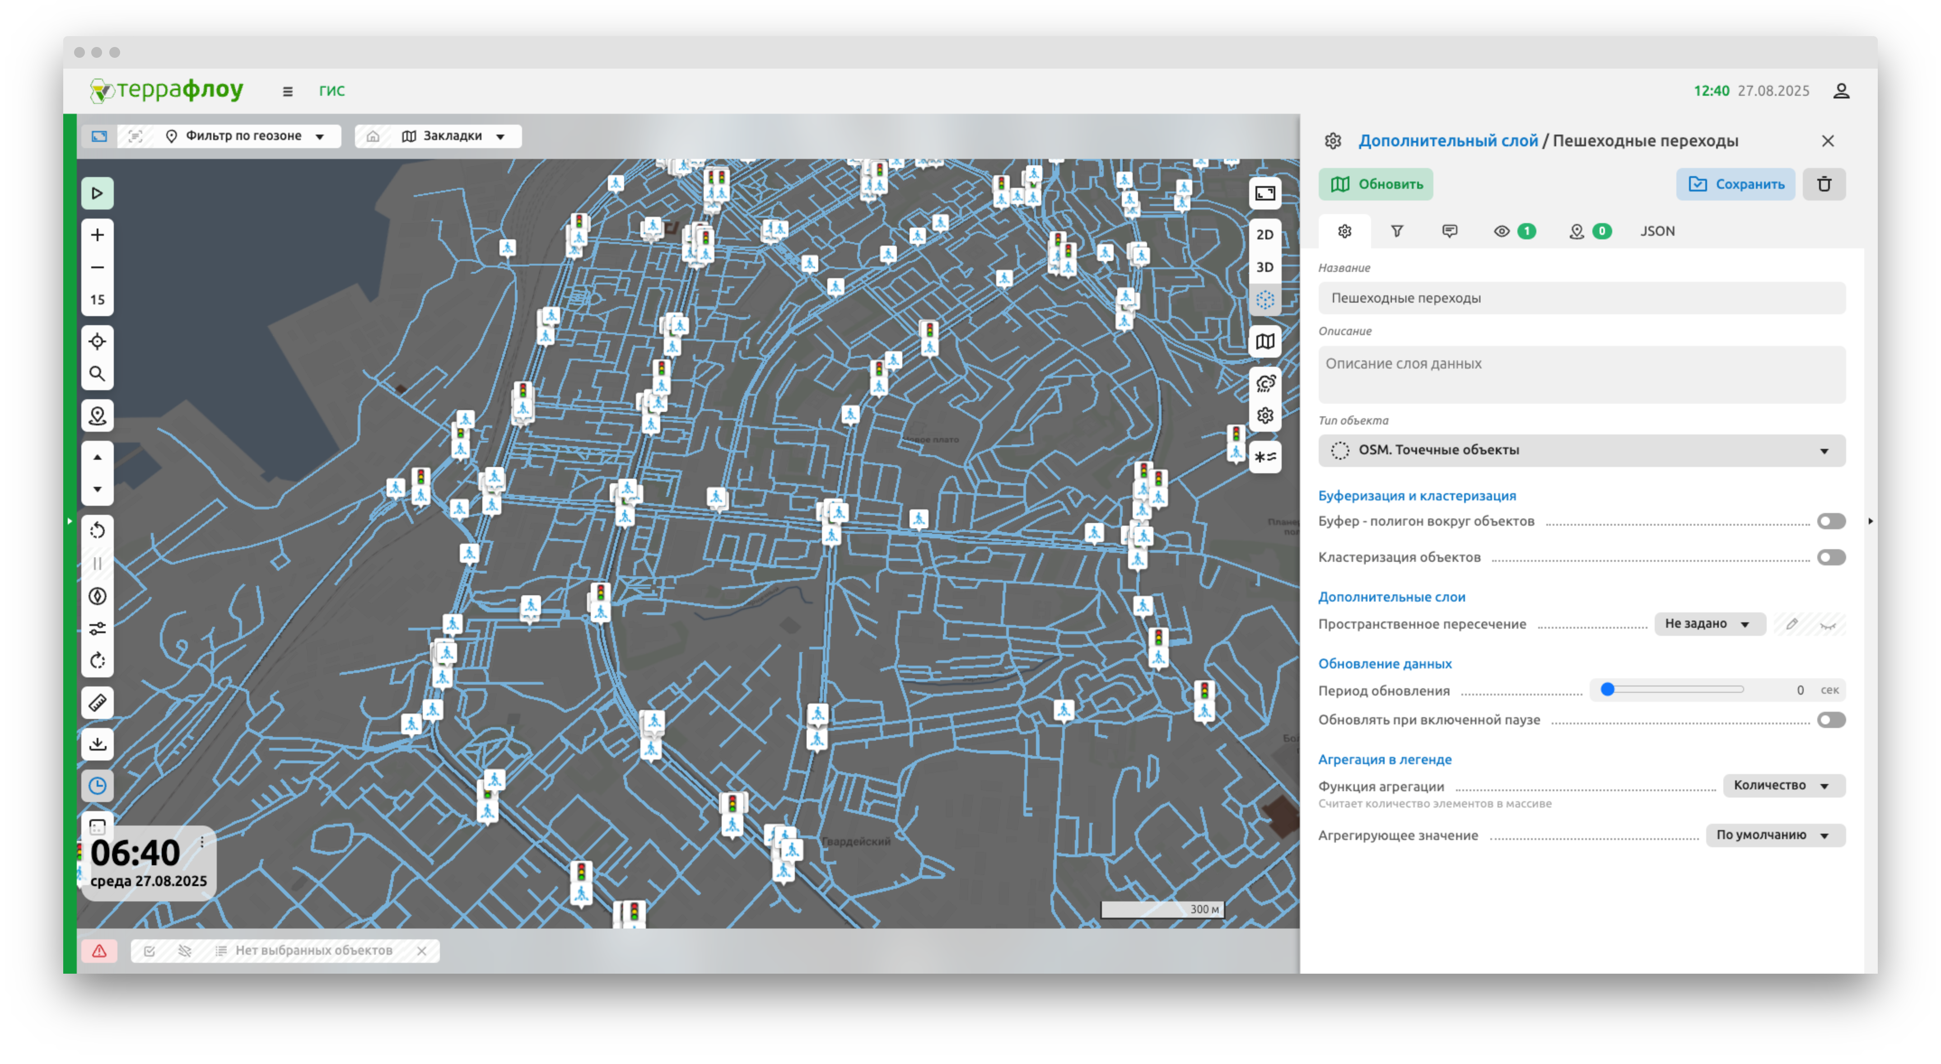This screenshot has width=1941, height=1064.
Task: Collapse the right panel with the edge arrow
Action: coord(1870,522)
